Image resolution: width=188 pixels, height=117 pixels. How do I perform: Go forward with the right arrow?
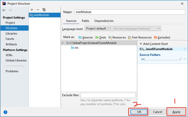[10, 10]
